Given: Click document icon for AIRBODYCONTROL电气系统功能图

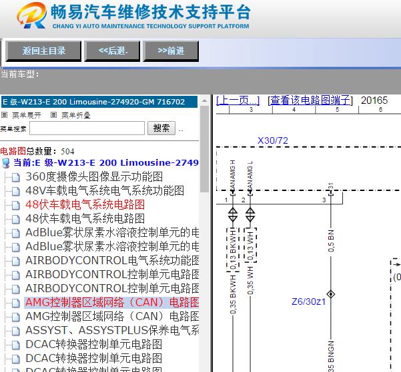Looking at the screenshot, I should click(16, 262).
